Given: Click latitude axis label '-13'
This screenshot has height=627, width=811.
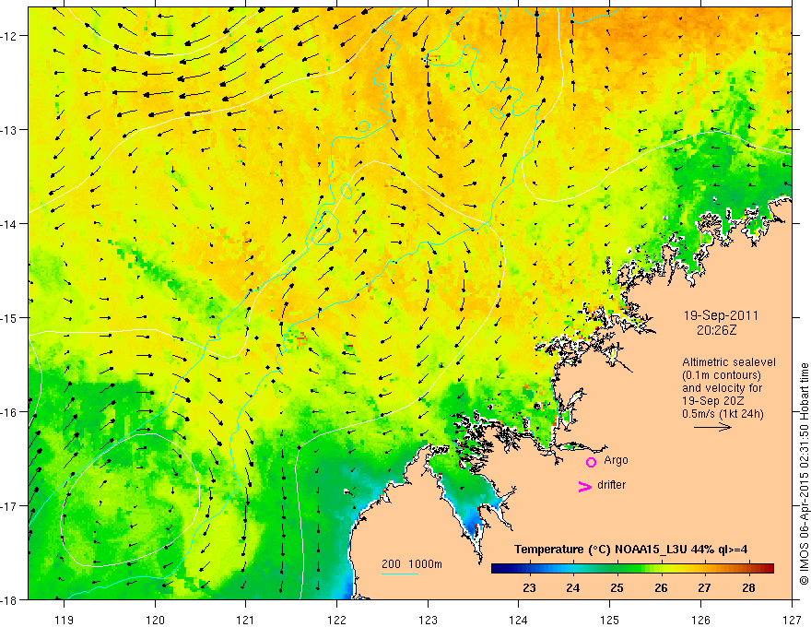Looking at the screenshot, I should (x=9, y=130).
